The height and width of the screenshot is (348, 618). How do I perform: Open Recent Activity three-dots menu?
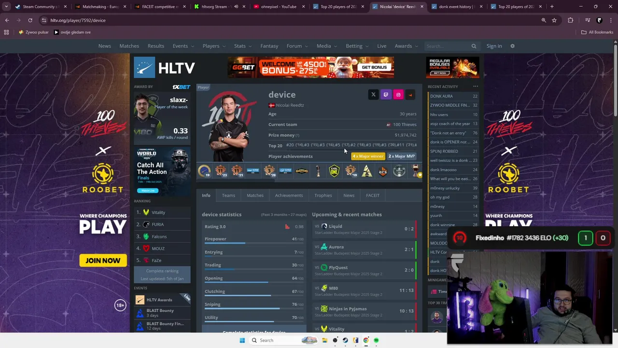pos(476,87)
